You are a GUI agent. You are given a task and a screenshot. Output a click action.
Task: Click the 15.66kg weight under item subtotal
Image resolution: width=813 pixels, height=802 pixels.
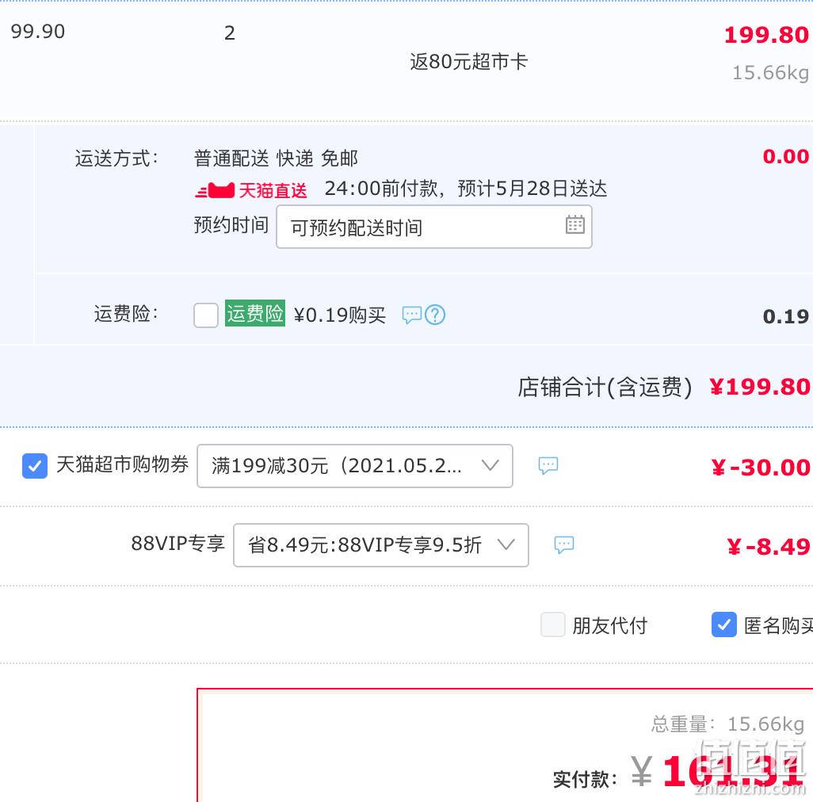(x=770, y=73)
